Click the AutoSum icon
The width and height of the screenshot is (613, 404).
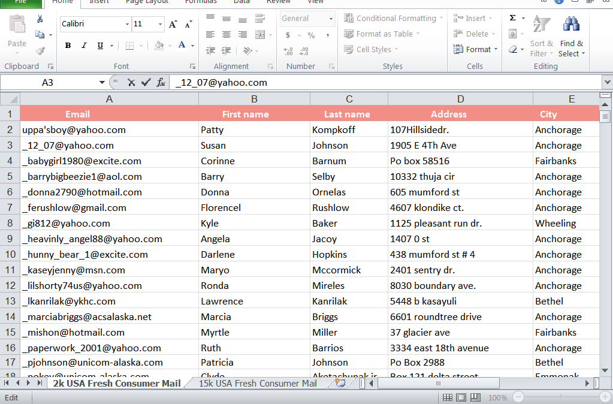513,17
